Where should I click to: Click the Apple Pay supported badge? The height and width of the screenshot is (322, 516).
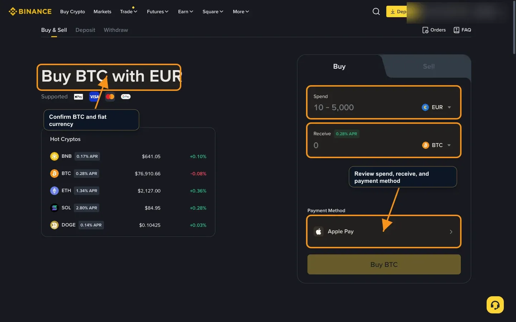[x=78, y=97]
